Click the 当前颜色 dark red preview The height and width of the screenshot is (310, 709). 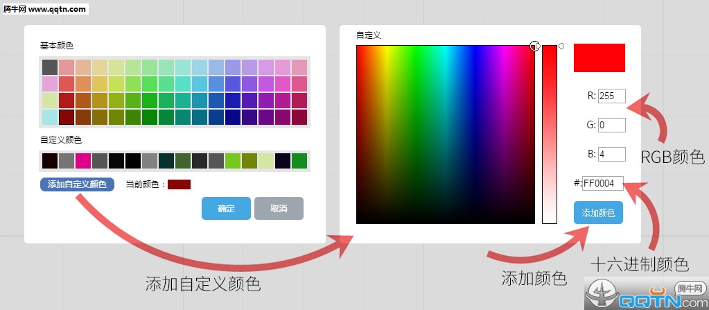point(179,184)
